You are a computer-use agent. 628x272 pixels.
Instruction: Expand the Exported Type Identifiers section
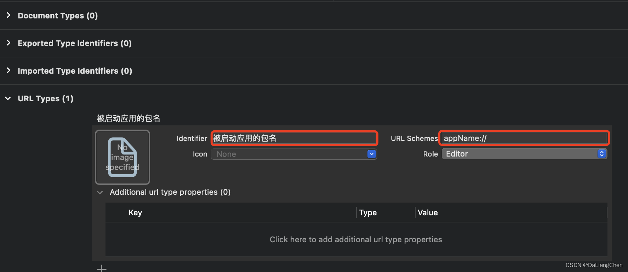pyautogui.click(x=8, y=43)
